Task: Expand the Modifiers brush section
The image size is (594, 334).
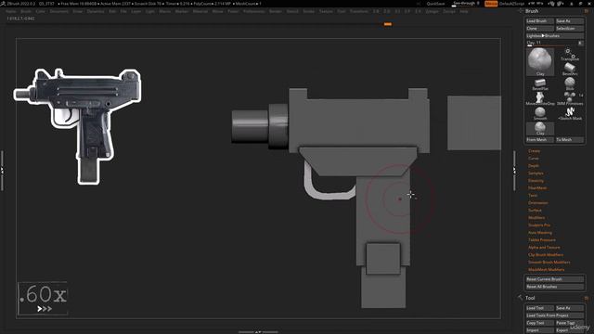Action: point(536,217)
